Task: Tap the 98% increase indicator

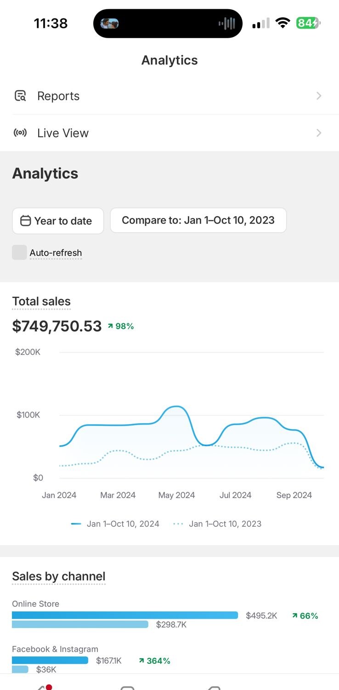Action: pyautogui.click(x=121, y=326)
